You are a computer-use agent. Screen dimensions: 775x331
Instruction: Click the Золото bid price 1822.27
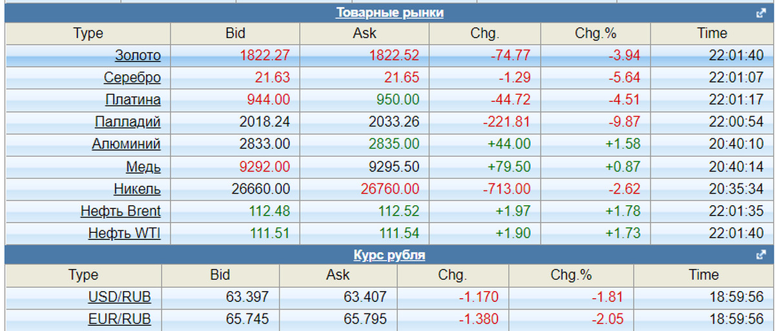(265, 55)
